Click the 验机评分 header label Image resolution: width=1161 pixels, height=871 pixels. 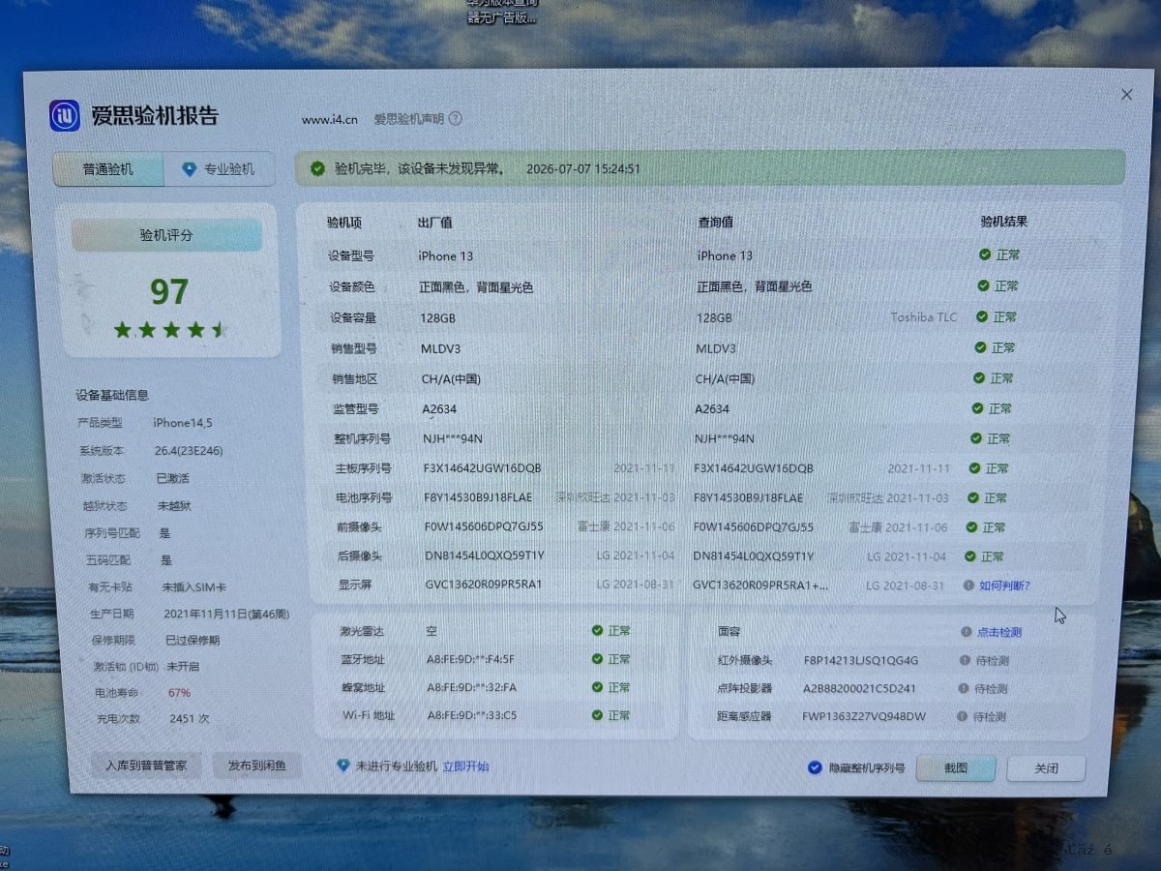[x=166, y=235]
